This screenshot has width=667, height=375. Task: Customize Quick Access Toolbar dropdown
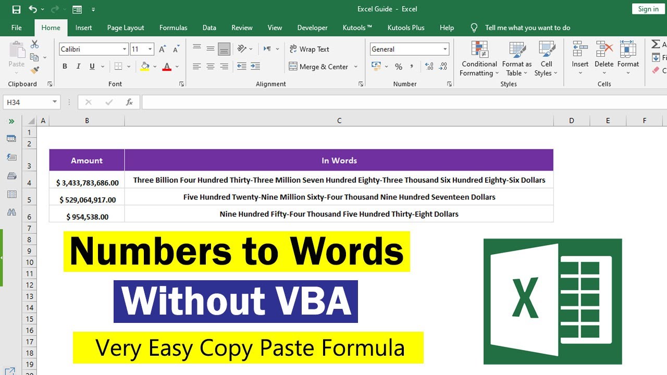pyautogui.click(x=93, y=9)
